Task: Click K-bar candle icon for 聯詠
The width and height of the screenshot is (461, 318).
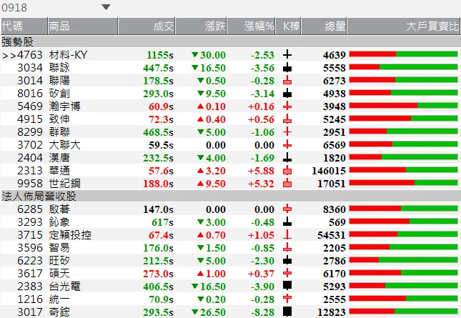Action: [x=287, y=68]
